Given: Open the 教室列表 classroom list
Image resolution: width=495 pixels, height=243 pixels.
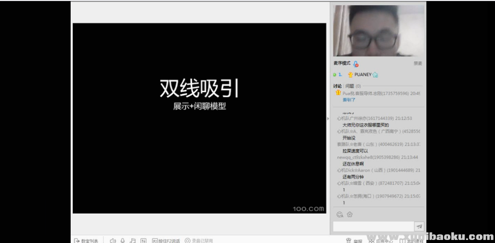Looking at the screenshot, I should pos(86,241).
